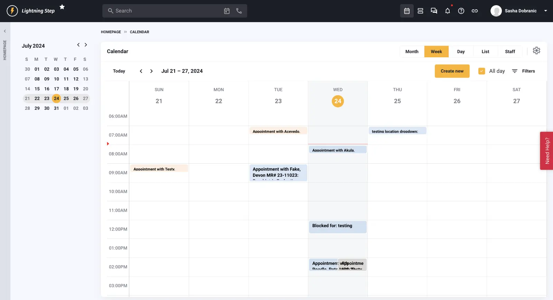Open Appointment with Testy event on Sunday
553x300 pixels.
pos(159,168)
